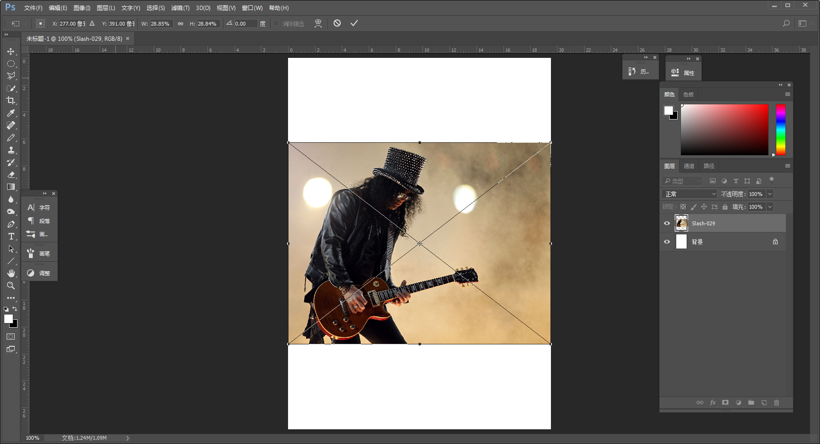Screen dimensions: 820x444
Task: Cancel the transform in options bar
Action: tap(337, 23)
